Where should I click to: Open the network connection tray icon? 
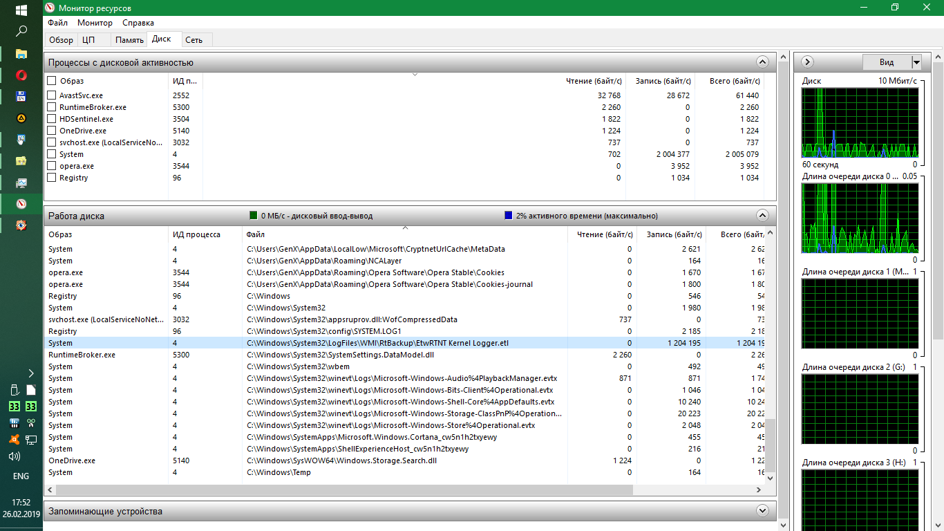click(x=31, y=440)
